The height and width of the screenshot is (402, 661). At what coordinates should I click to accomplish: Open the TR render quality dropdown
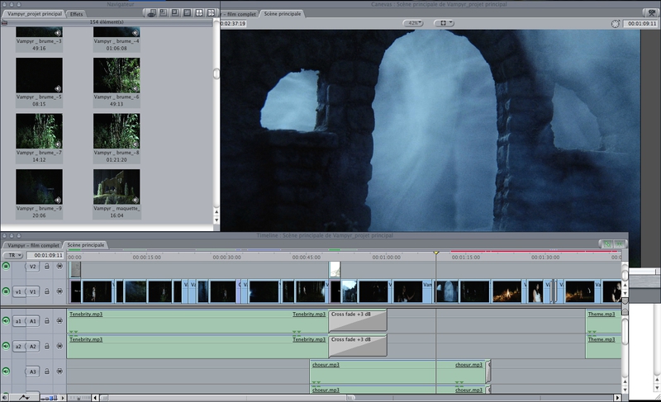(13, 255)
